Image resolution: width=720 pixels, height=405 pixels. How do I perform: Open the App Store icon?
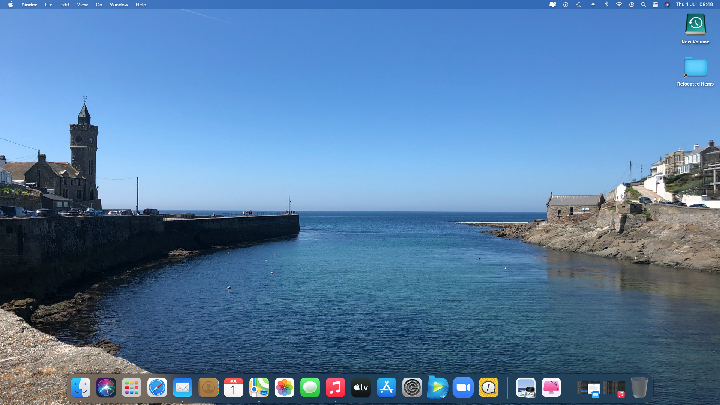[x=387, y=387]
